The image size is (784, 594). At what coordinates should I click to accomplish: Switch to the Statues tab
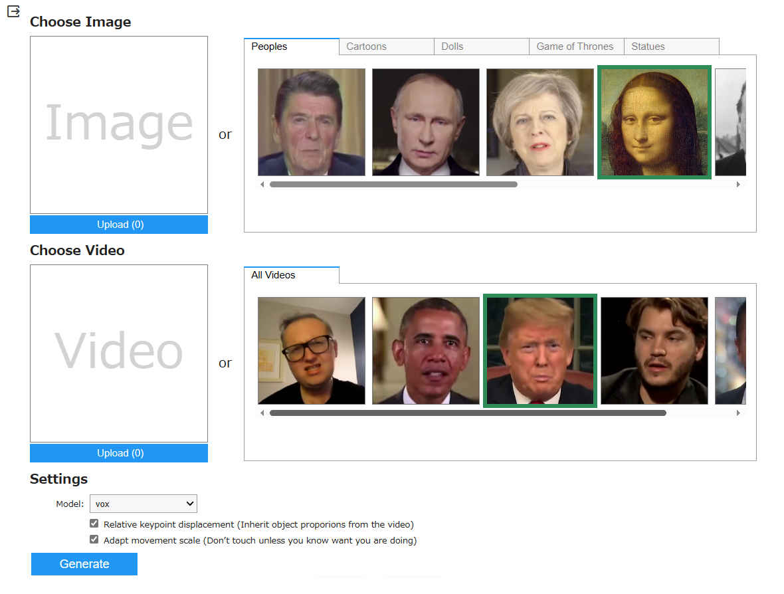tap(672, 47)
